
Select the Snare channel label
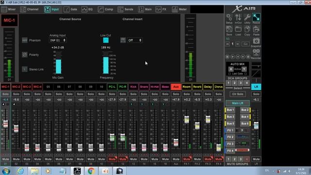coord(144,87)
